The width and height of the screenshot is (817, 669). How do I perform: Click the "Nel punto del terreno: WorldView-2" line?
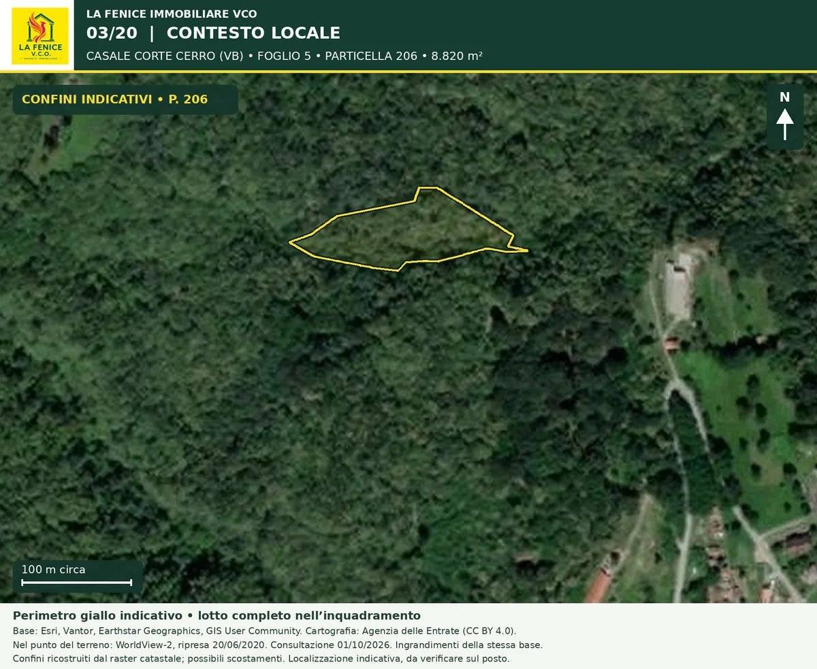[x=278, y=644]
